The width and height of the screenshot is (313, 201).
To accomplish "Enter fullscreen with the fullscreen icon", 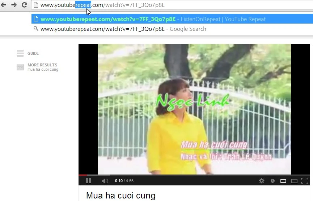I will (x=305, y=181).
